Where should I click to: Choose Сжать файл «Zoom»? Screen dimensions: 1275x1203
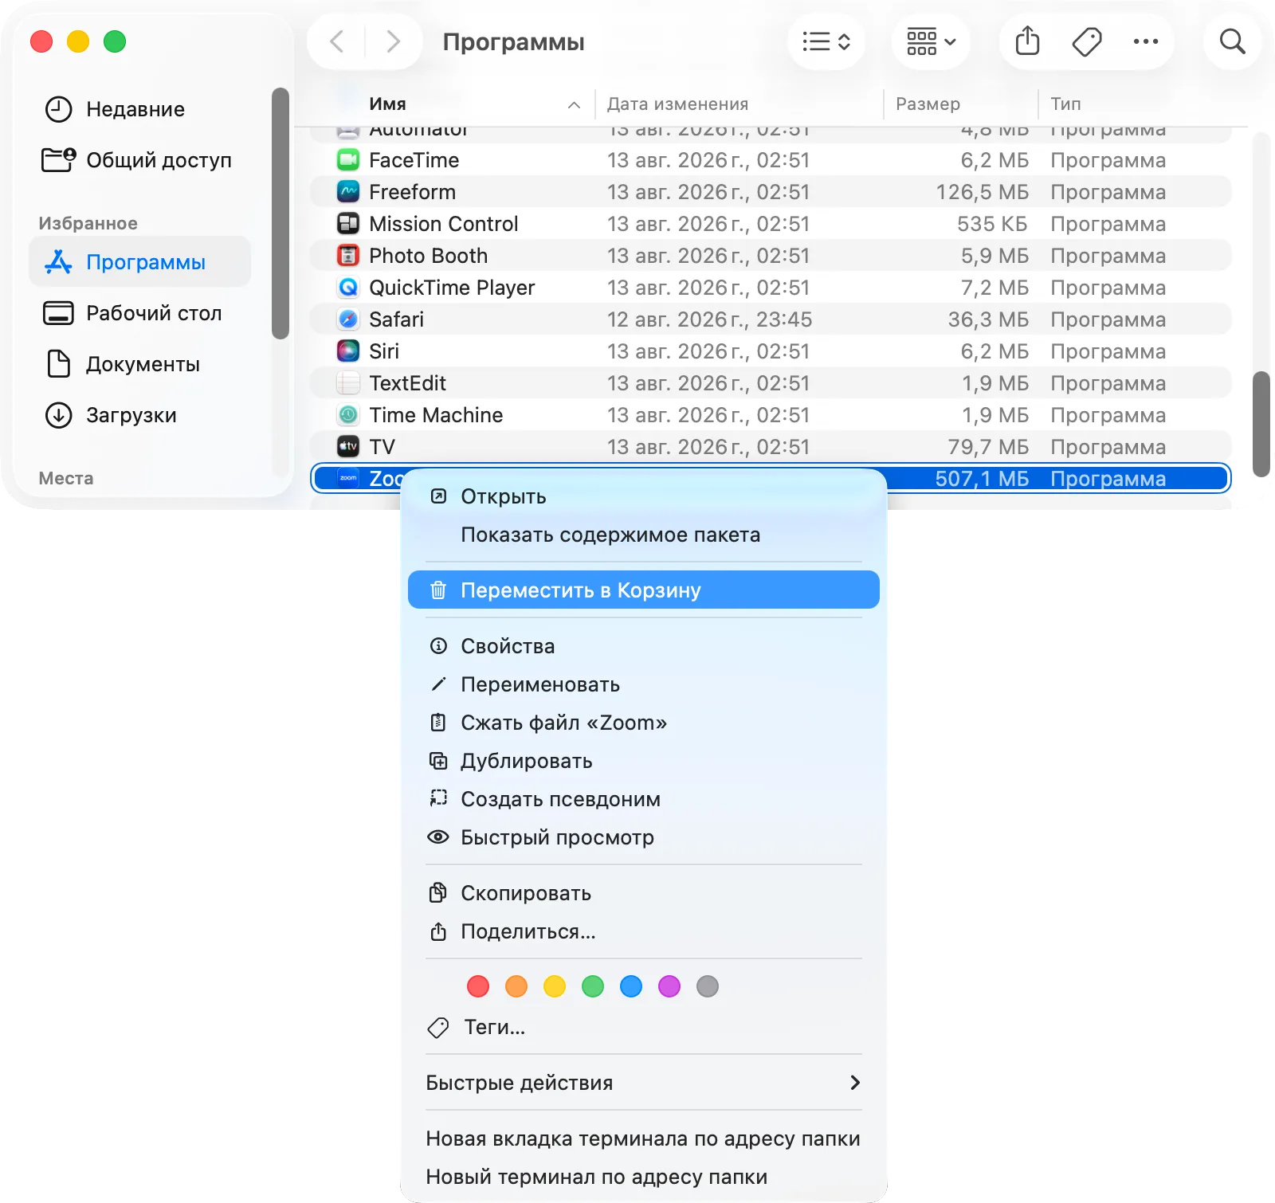(644, 723)
